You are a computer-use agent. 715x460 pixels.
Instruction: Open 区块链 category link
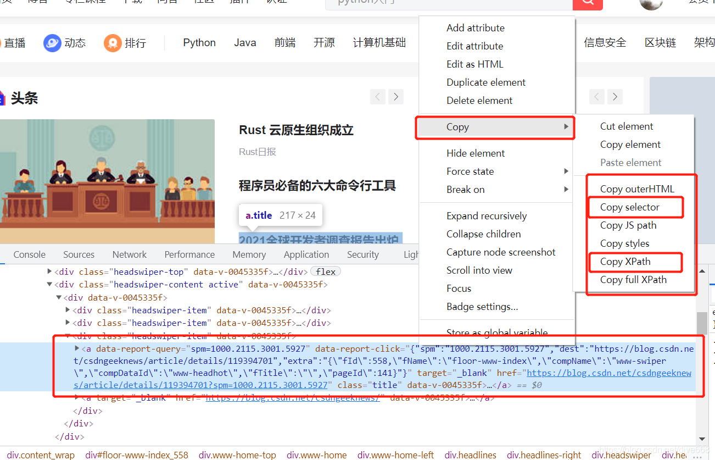pos(660,43)
